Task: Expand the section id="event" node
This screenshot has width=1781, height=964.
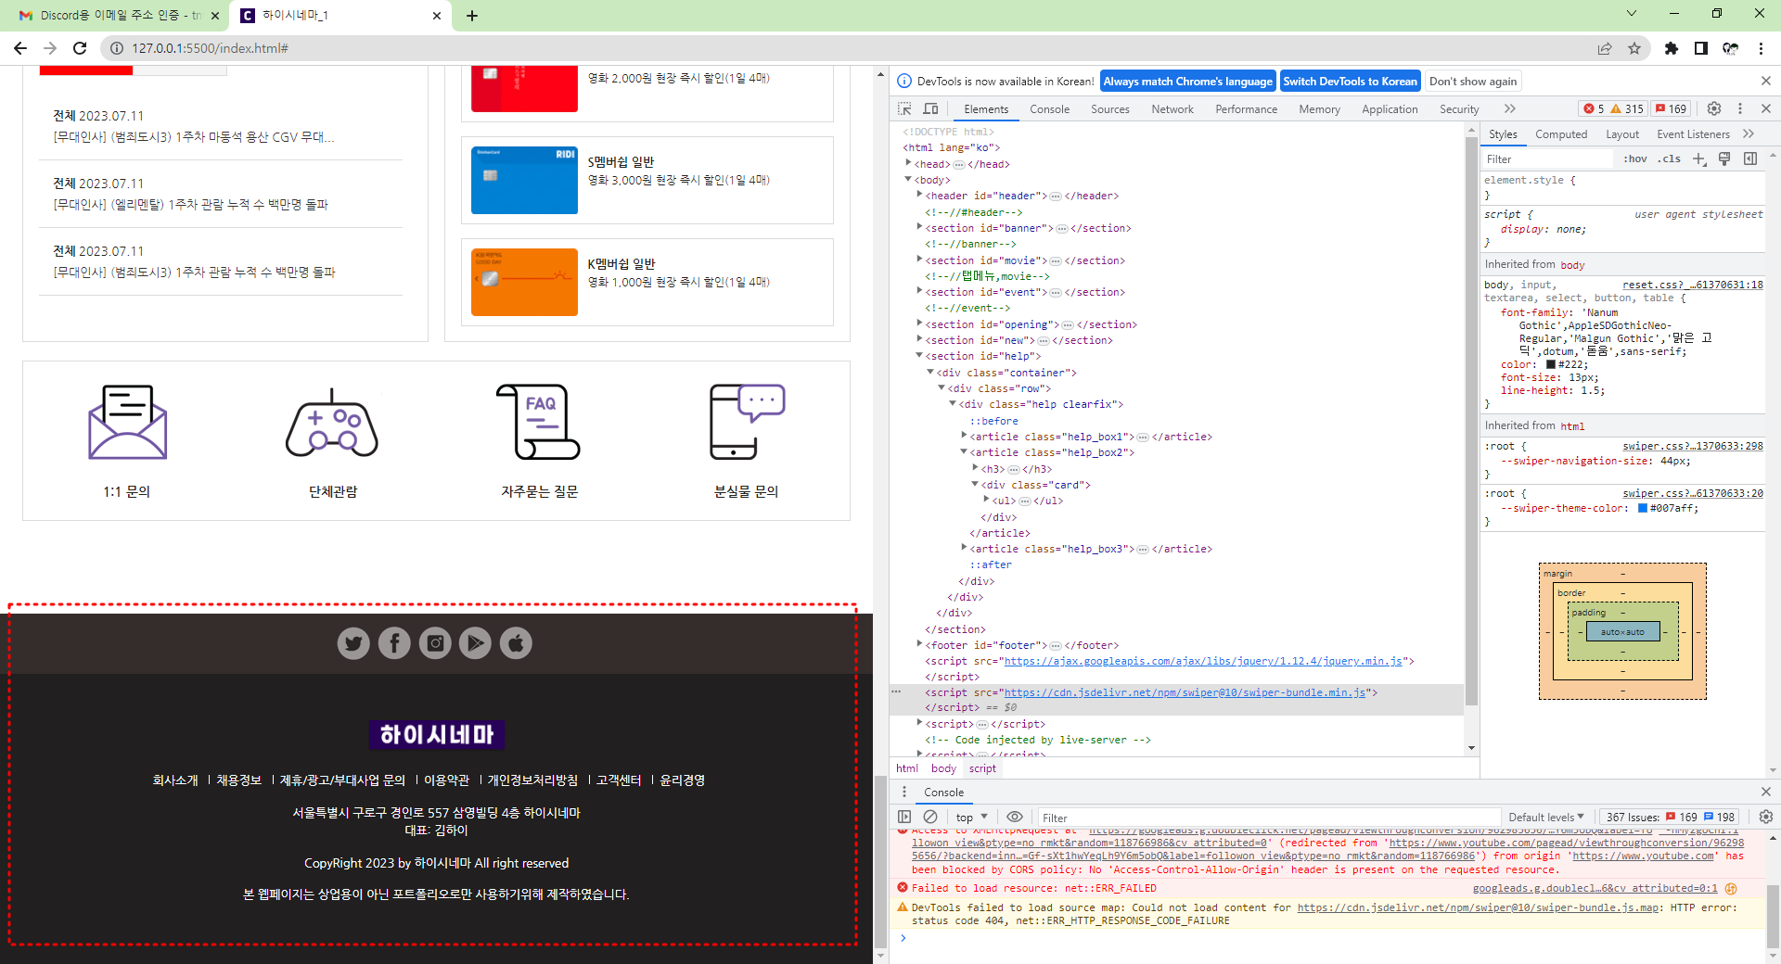Action: pyautogui.click(x=919, y=291)
